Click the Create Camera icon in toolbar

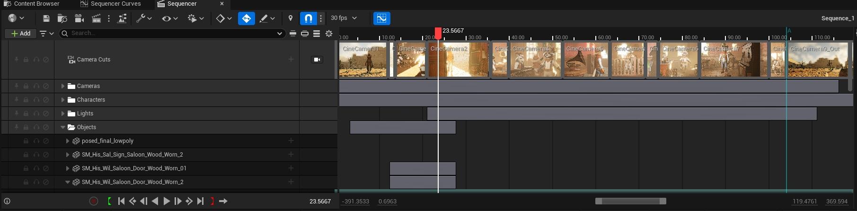coord(79,18)
